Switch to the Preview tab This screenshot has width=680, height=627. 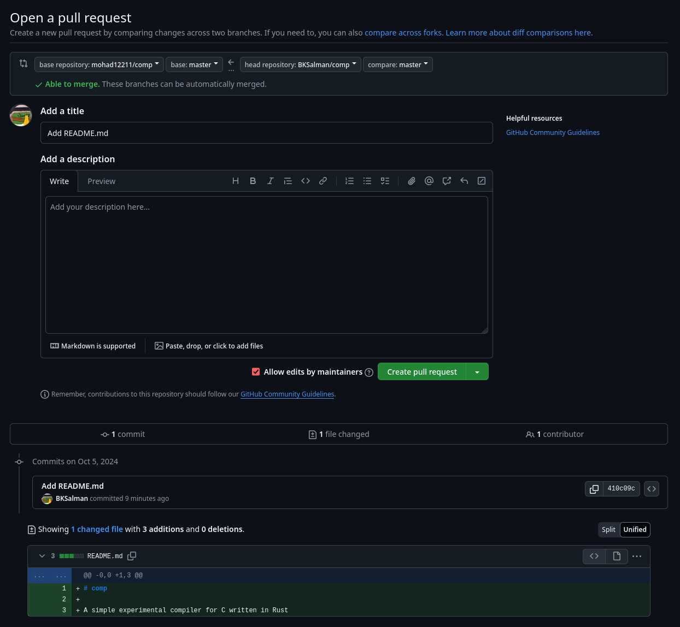pos(101,181)
